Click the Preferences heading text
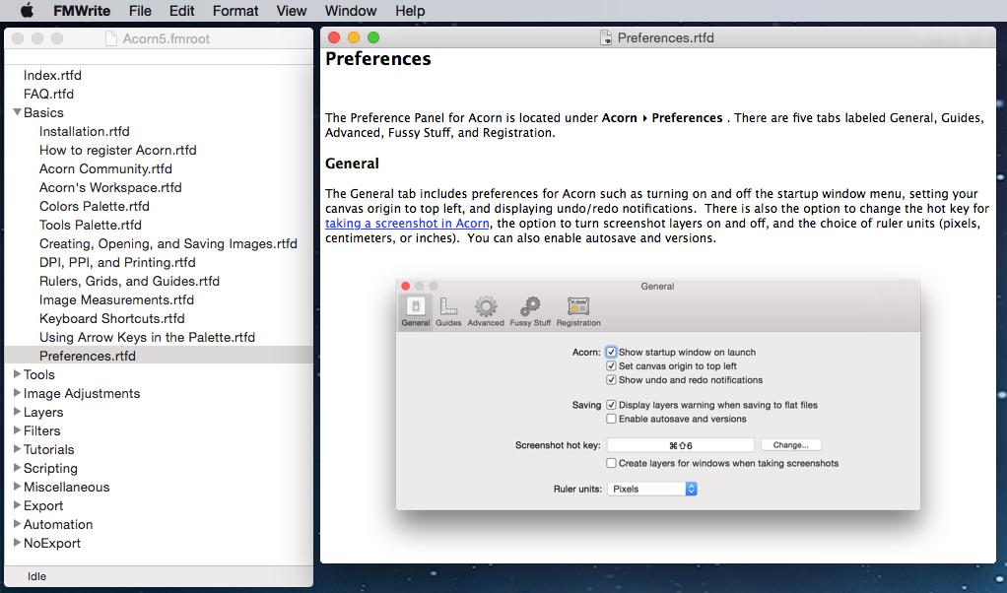The height and width of the screenshot is (593, 1007). [x=378, y=59]
